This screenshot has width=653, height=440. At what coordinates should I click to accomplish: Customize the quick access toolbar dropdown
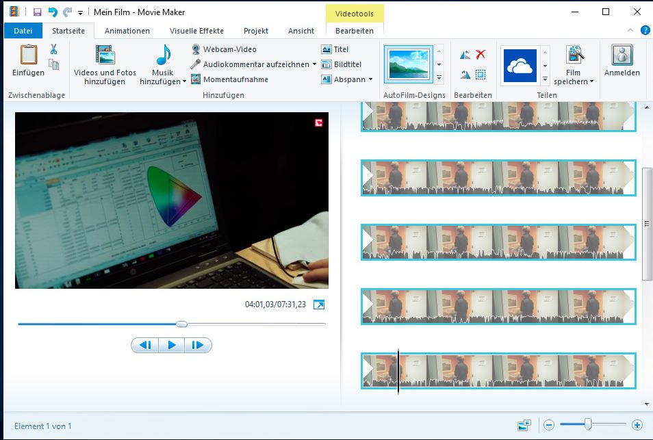tap(80, 13)
